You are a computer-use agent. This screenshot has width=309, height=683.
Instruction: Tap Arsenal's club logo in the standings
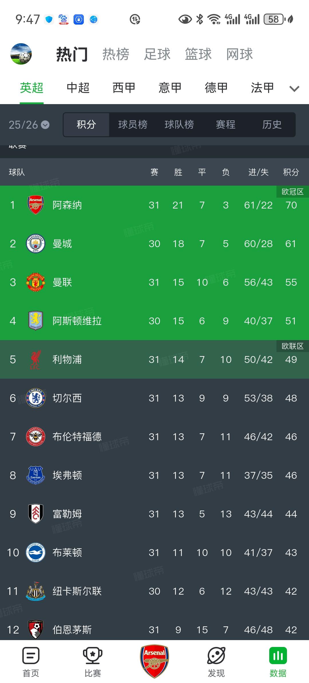[x=35, y=205]
